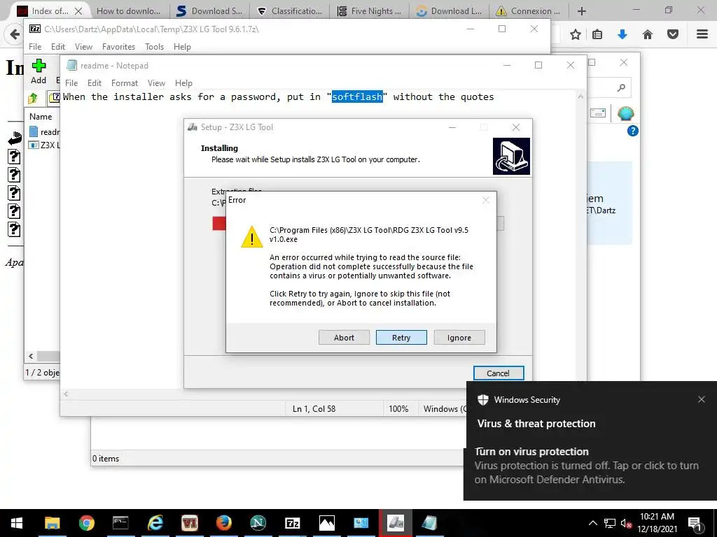The height and width of the screenshot is (537, 717).
Task: Dismiss the Windows Security notification
Action: 702,399
